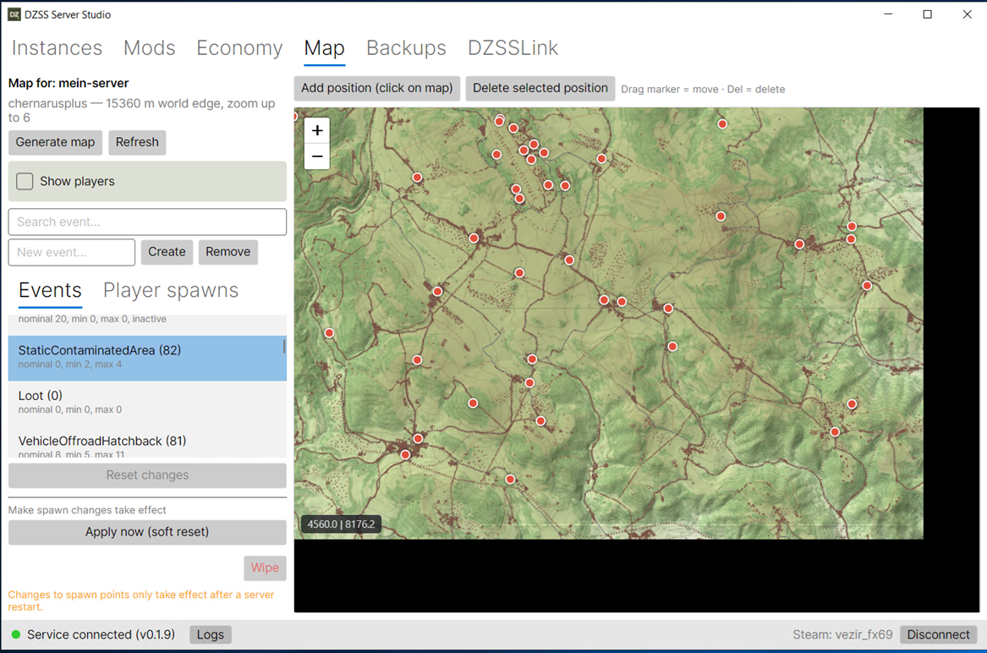The height and width of the screenshot is (653, 987).
Task: Click the events list scrollbar thumb
Action: coord(284,346)
